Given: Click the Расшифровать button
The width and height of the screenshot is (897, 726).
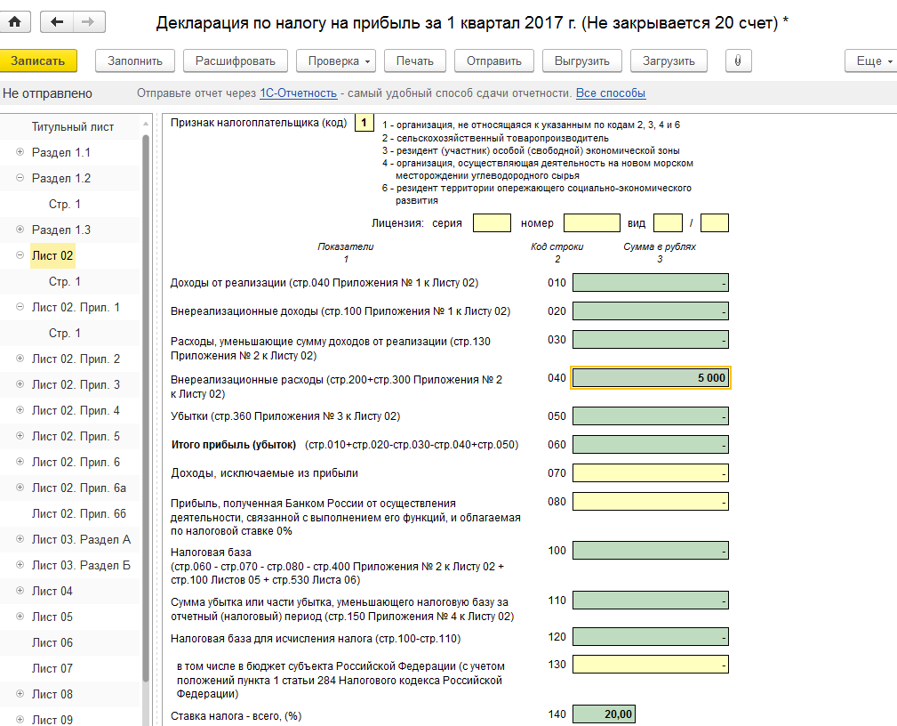Looking at the screenshot, I should pyautogui.click(x=235, y=60).
